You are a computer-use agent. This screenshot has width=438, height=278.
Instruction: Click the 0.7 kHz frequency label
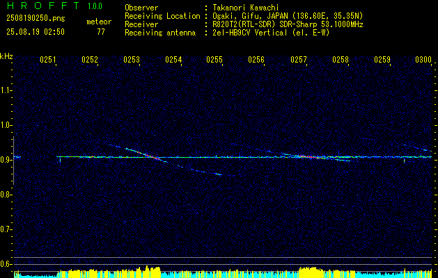point(5,229)
